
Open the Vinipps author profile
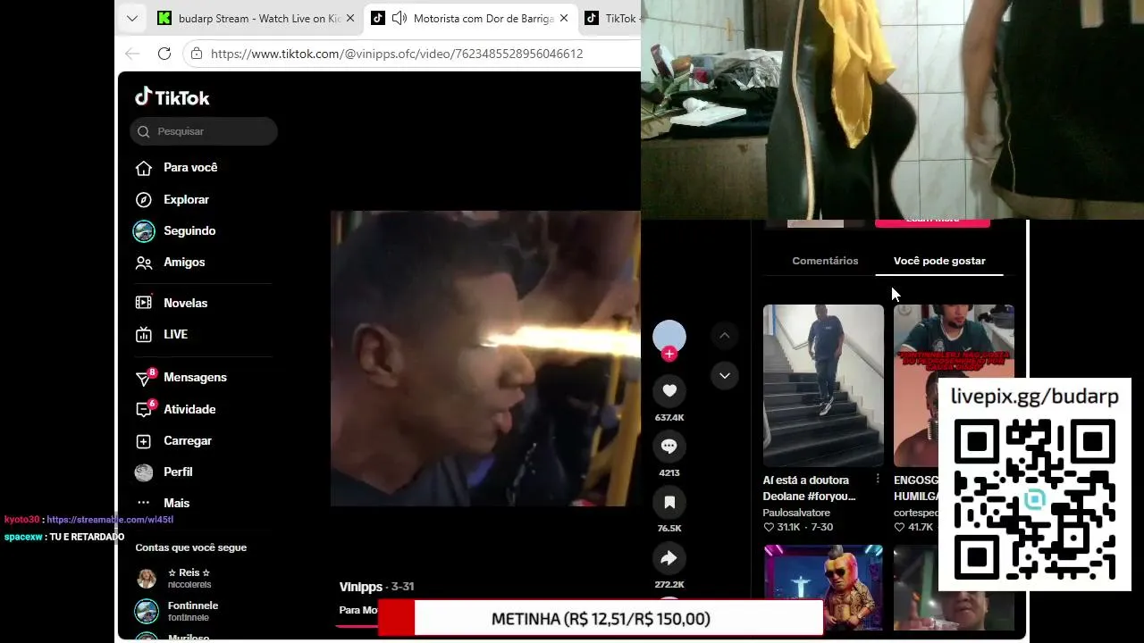[x=360, y=587]
